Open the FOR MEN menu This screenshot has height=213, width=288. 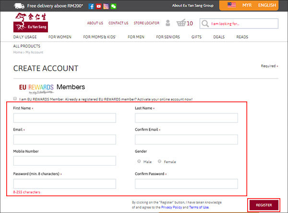tap(136, 37)
